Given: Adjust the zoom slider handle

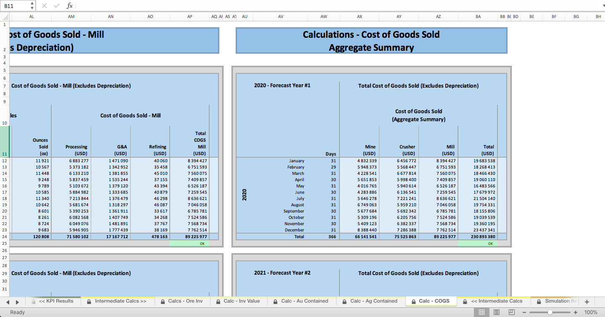Looking at the screenshot, I should pos(550,312).
